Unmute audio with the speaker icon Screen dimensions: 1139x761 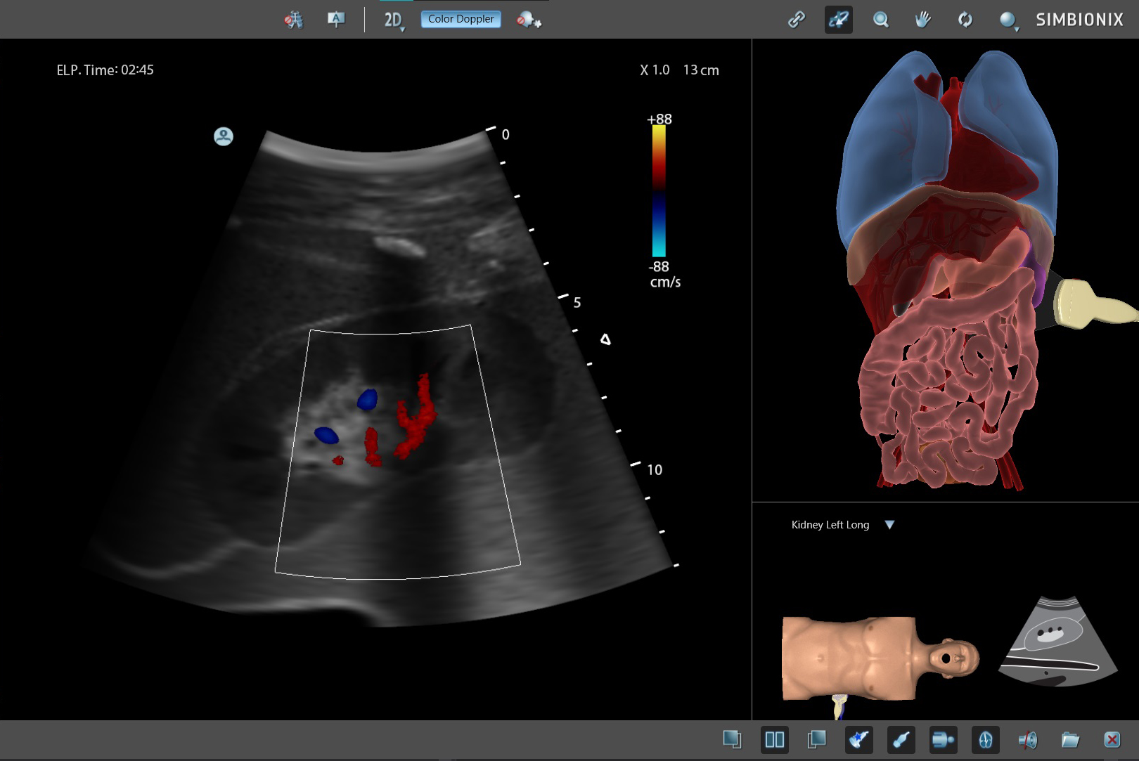(1027, 740)
